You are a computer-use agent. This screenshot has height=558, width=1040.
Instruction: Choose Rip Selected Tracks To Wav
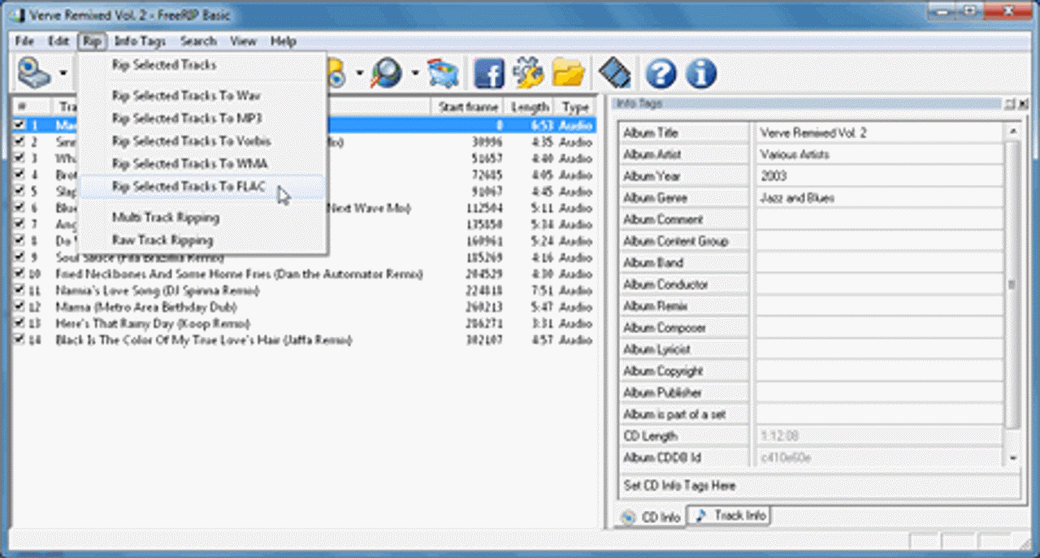pos(203,95)
